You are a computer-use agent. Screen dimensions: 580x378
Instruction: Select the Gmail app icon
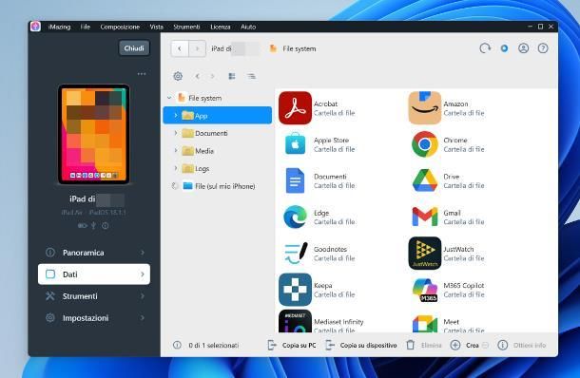point(425,217)
